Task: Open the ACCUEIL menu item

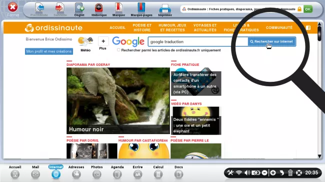Action: [x=117, y=28]
